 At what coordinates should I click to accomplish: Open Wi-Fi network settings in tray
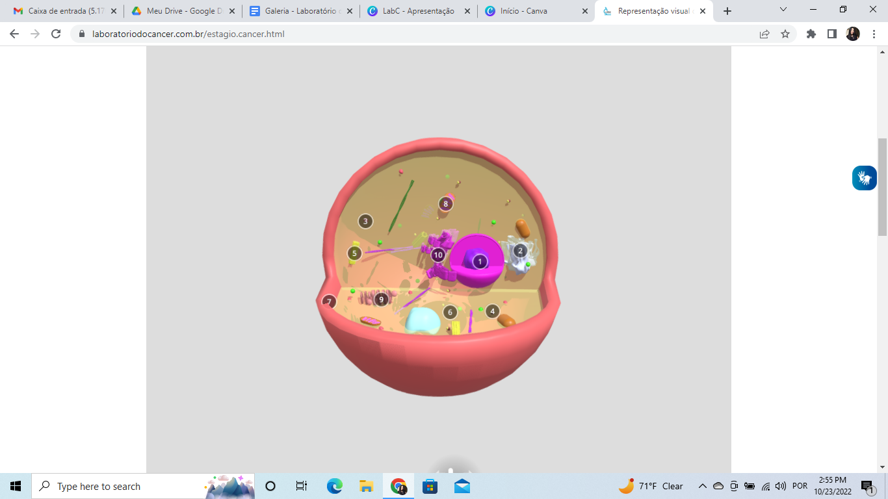pyautogui.click(x=766, y=486)
